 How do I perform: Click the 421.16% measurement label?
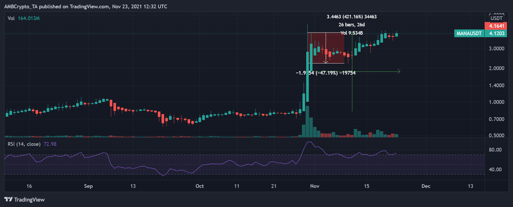pos(351,17)
